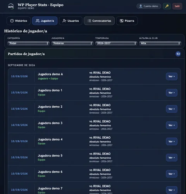This screenshot has height=194, width=186.
Task: Click the list icon on Convocatorias tab
Action: coord(89,21)
